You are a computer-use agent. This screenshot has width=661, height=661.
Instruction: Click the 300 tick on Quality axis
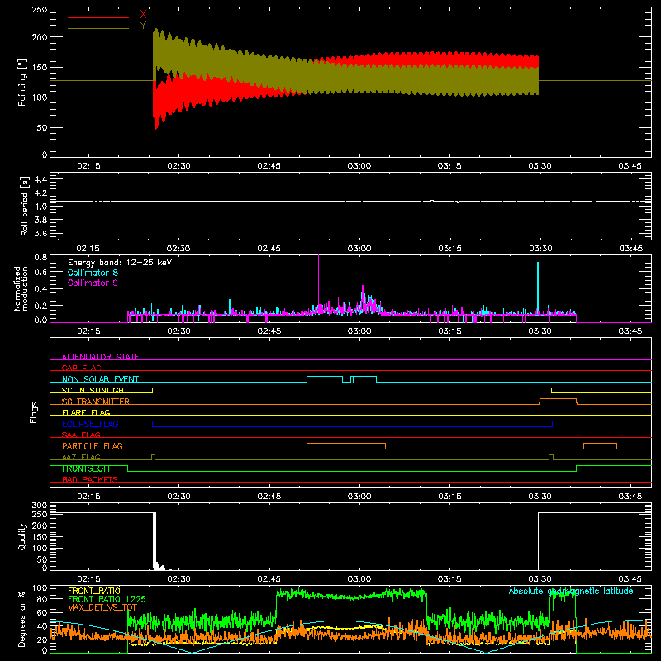click(x=40, y=506)
